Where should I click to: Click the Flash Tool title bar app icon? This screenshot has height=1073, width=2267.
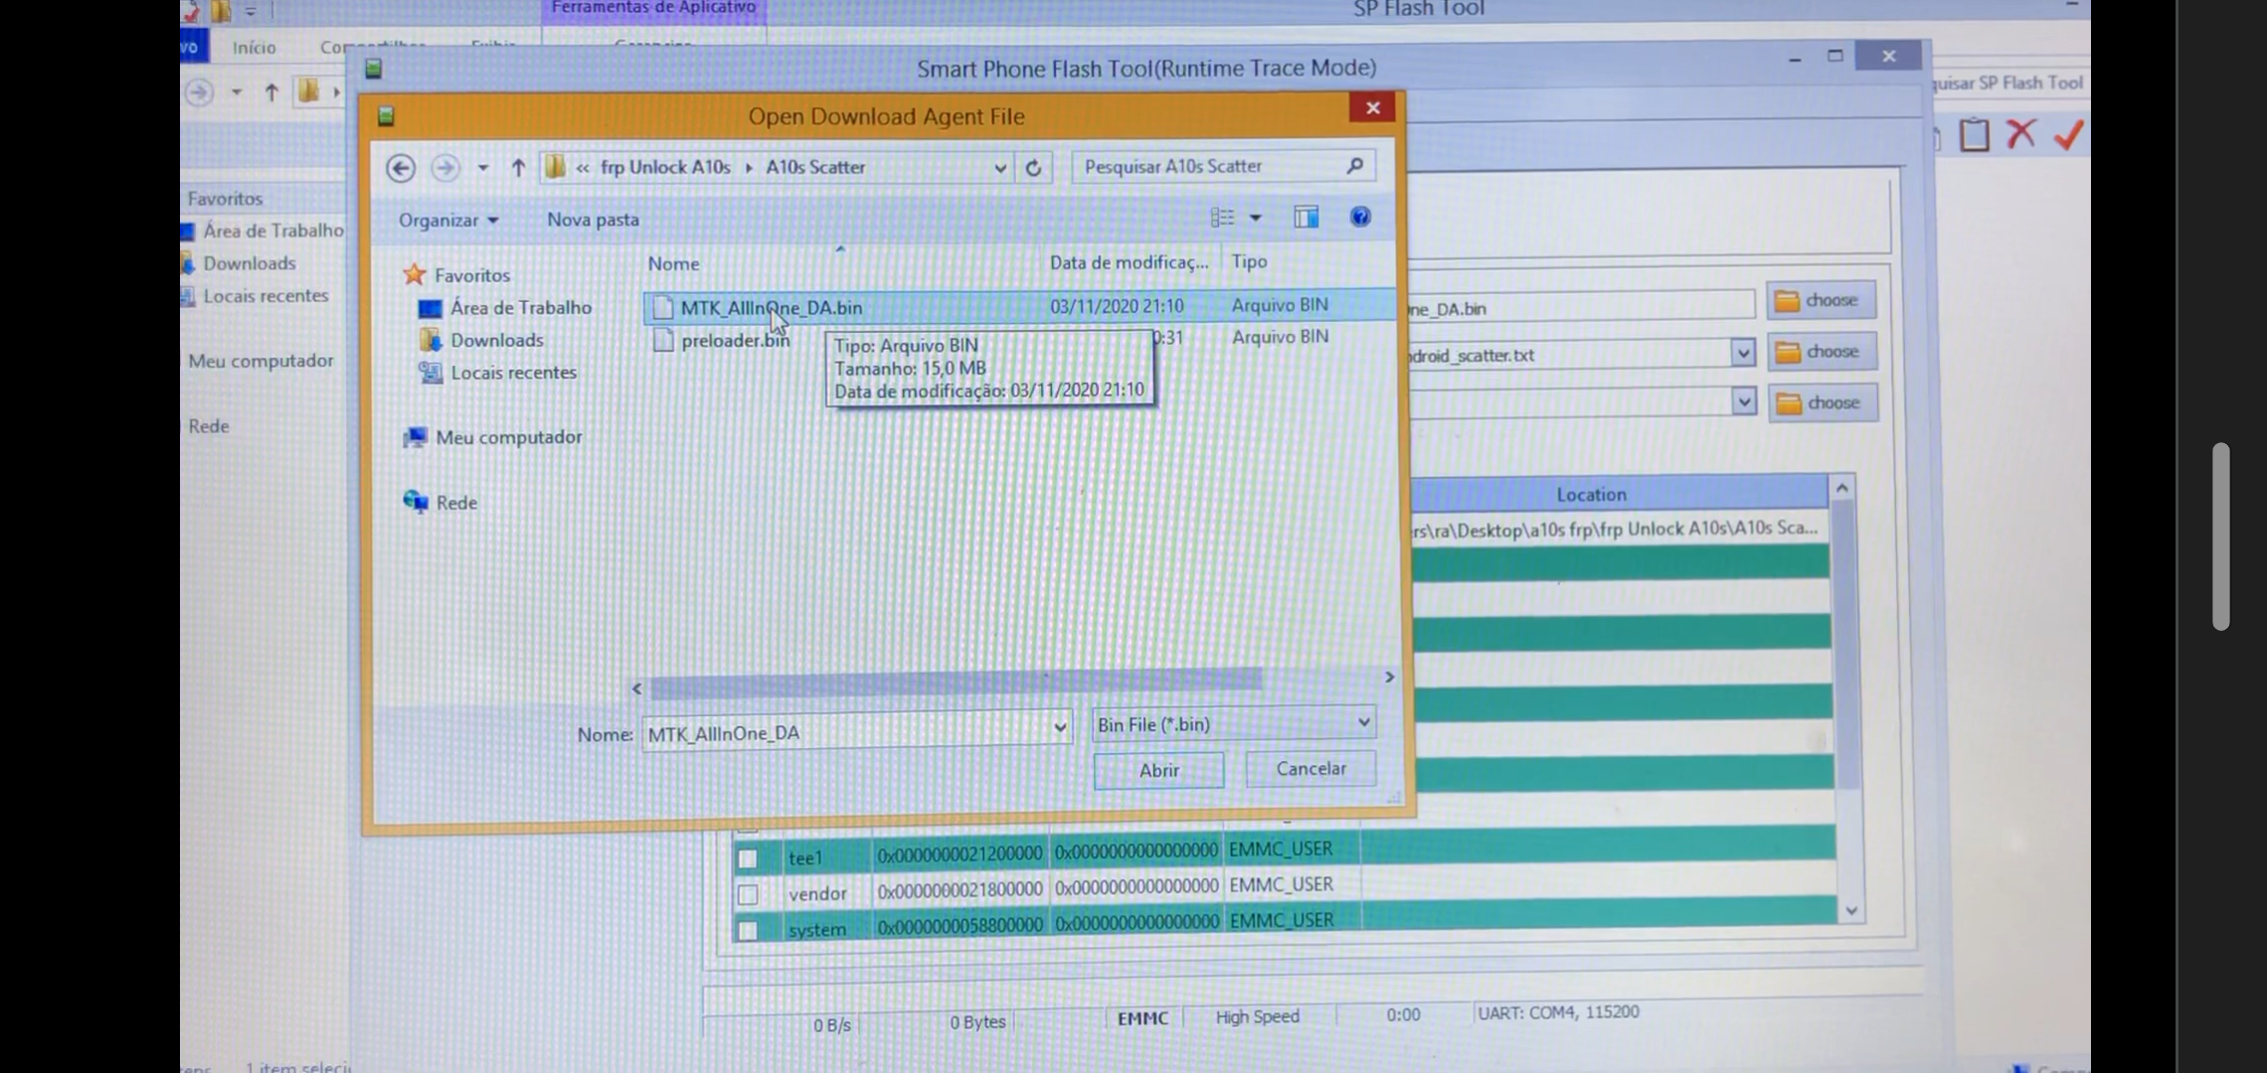(x=374, y=69)
